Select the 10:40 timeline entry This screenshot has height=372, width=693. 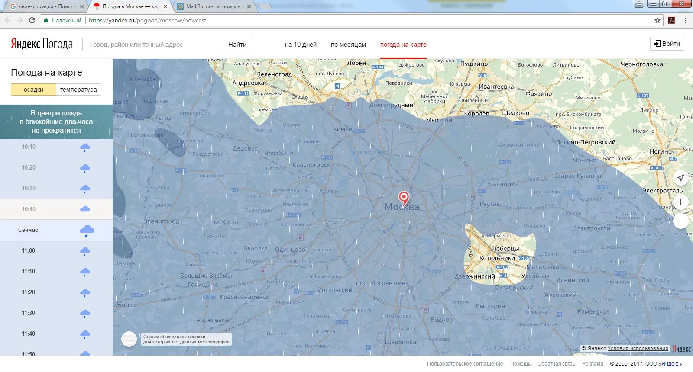(x=56, y=209)
